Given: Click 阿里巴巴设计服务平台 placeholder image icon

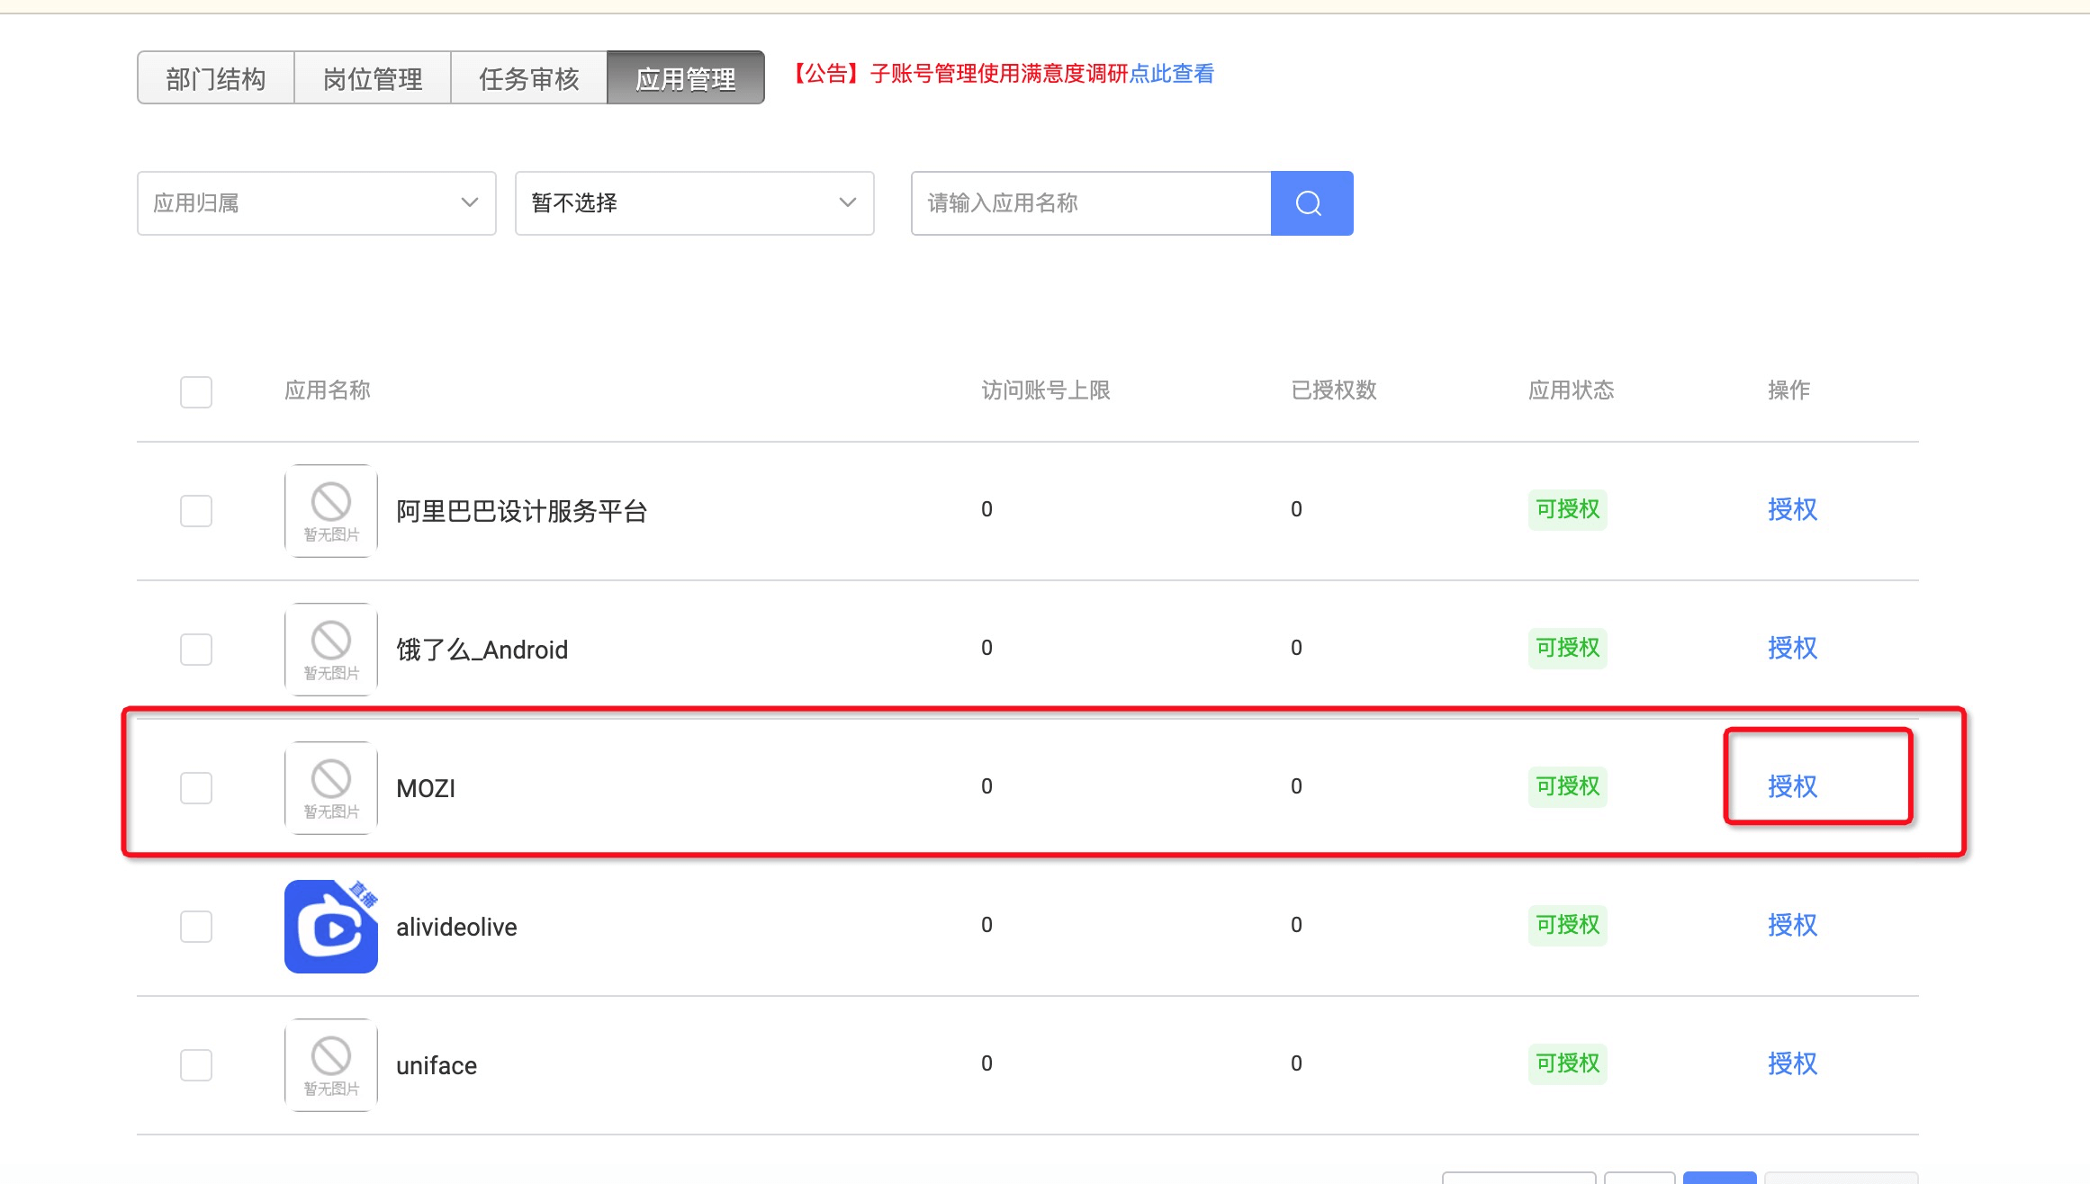Looking at the screenshot, I should coord(330,510).
